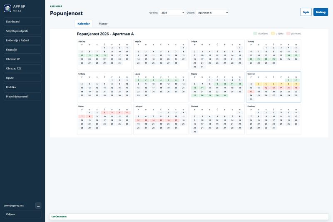Image resolution: width=333 pixels, height=222 pixels.
Task: Click green day 15 in Siječanj
Action: click(104, 55)
